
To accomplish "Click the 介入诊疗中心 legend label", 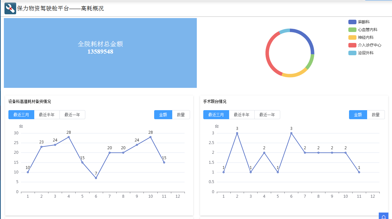I will (x=370, y=45).
